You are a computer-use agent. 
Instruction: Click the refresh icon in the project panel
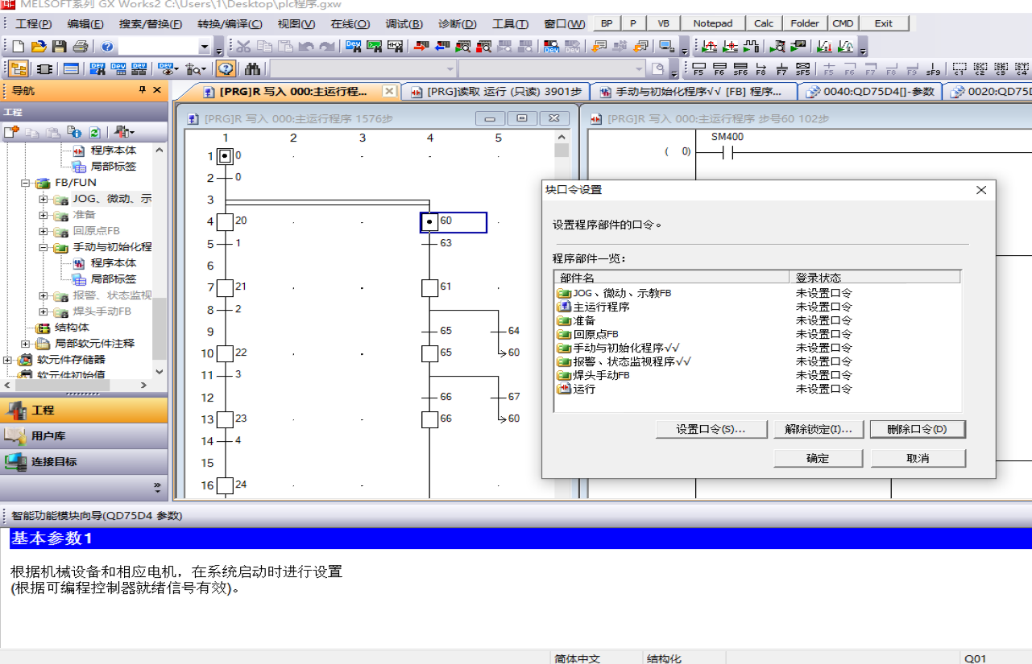(95, 132)
